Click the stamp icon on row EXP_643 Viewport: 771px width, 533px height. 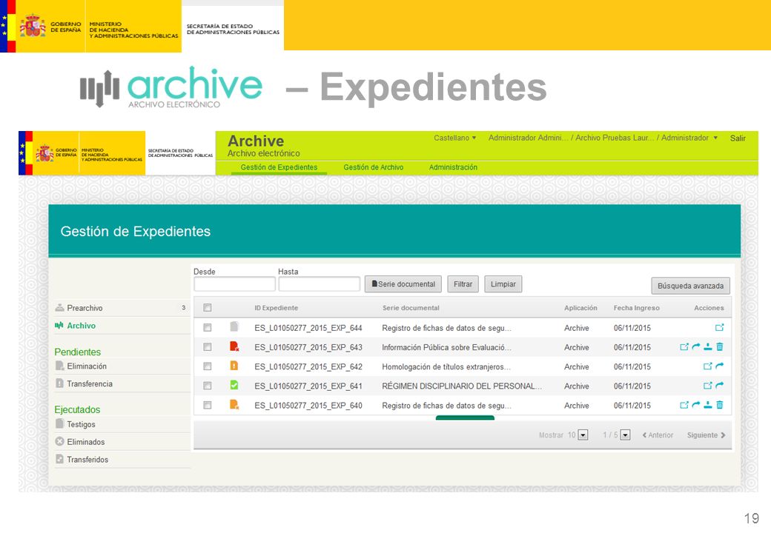[708, 347]
